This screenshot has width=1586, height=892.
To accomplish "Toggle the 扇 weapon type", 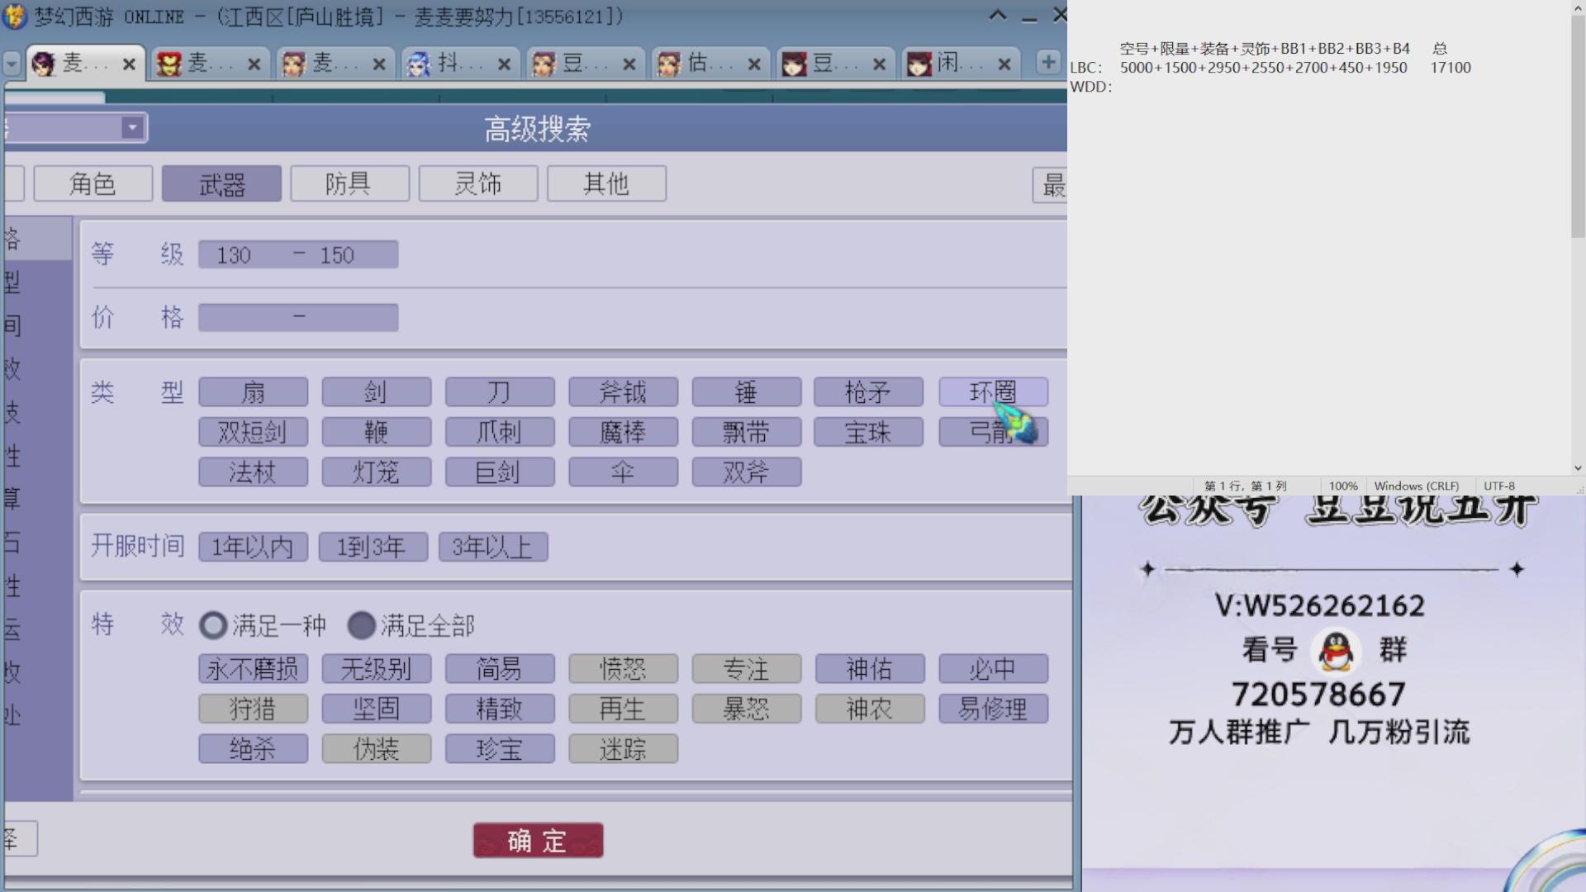I will pyautogui.click(x=253, y=392).
